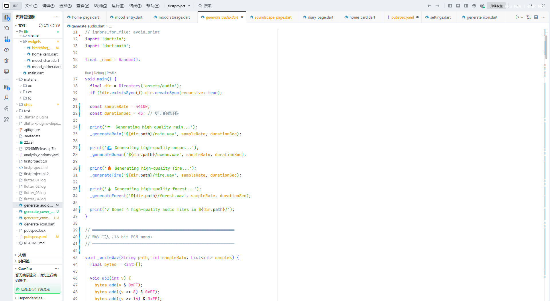Click Run code lens above main
This screenshot has width=550, height=301.
88,73
